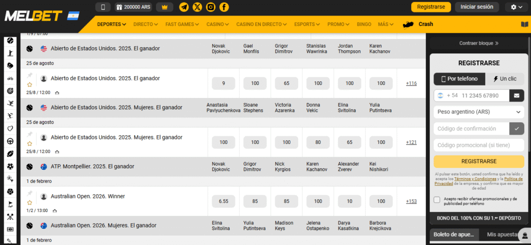The height and width of the screenshot is (245, 531).
Task: Open the 200000 ARS gift bonus
Action: pyautogui.click(x=133, y=7)
